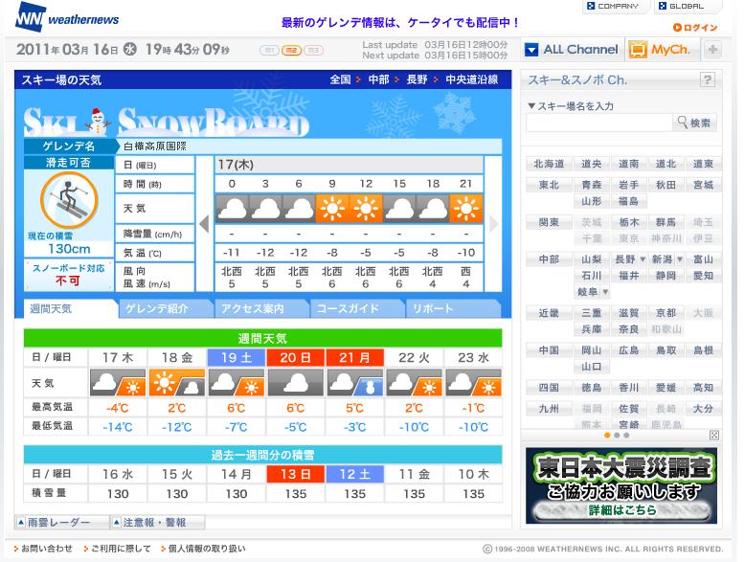Image resolution: width=745 pixels, height=562 pixels.
Task: Open the 個人情報の取り扱い link
Action: tap(207, 549)
